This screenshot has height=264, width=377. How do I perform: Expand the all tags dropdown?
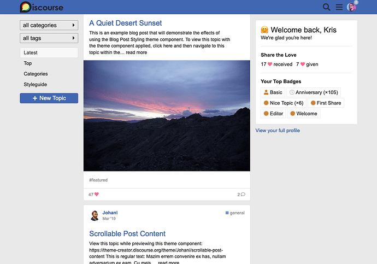(49, 38)
